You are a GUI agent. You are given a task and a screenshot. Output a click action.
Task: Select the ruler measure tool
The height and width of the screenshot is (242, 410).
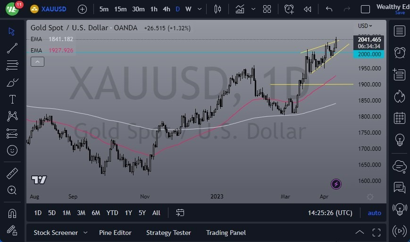coord(12,173)
